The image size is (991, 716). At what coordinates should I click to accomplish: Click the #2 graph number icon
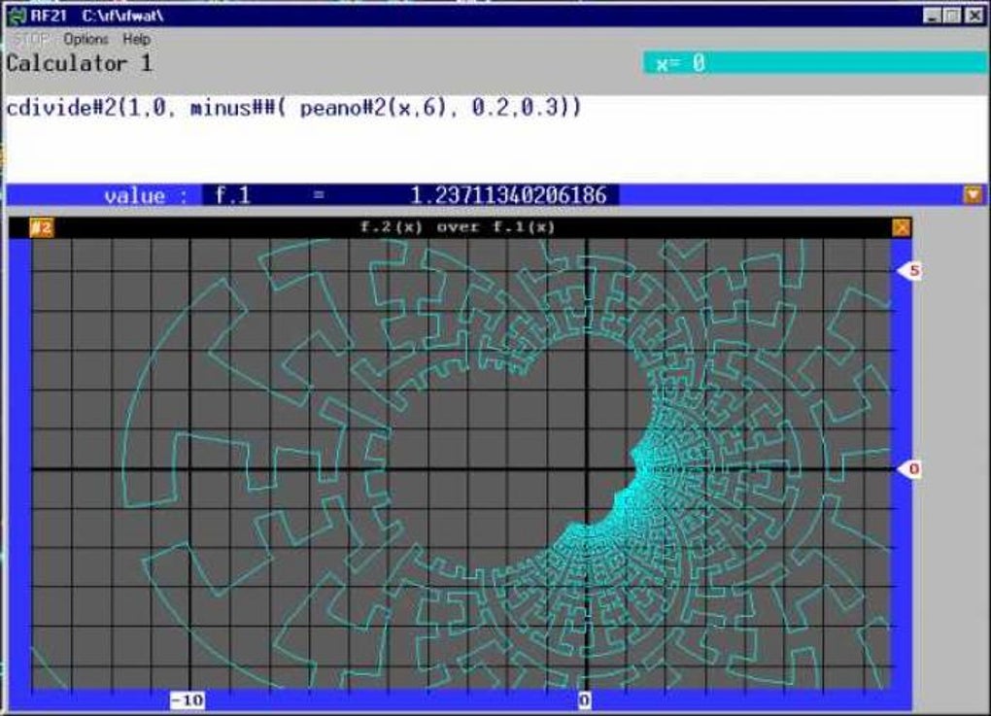click(42, 227)
